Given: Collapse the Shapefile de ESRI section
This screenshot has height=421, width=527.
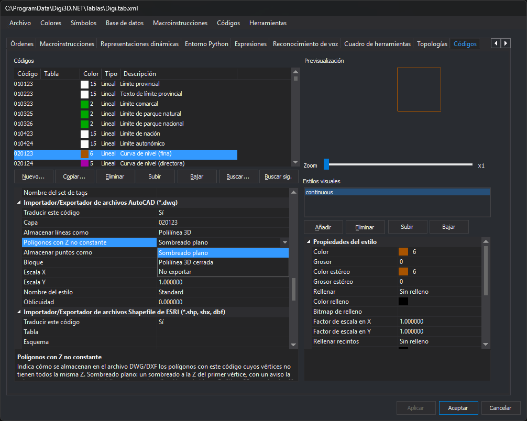Looking at the screenshot, I should [x=19, y=312].
